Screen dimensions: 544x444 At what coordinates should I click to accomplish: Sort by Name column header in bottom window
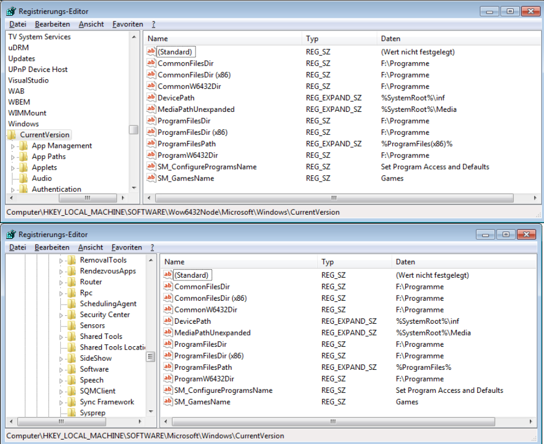239,262
